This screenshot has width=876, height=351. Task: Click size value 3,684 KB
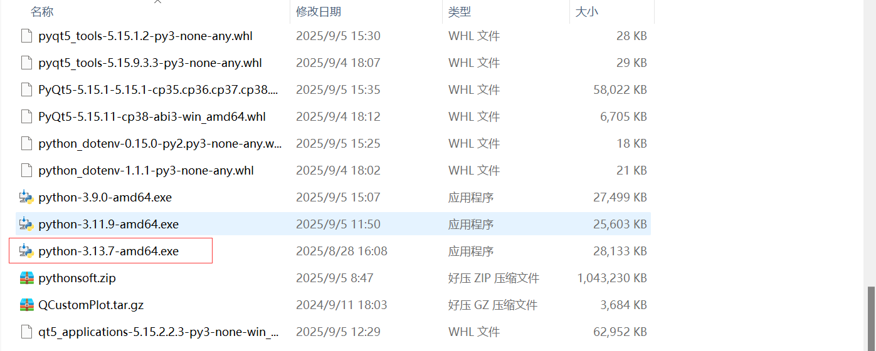pos(623,305)
